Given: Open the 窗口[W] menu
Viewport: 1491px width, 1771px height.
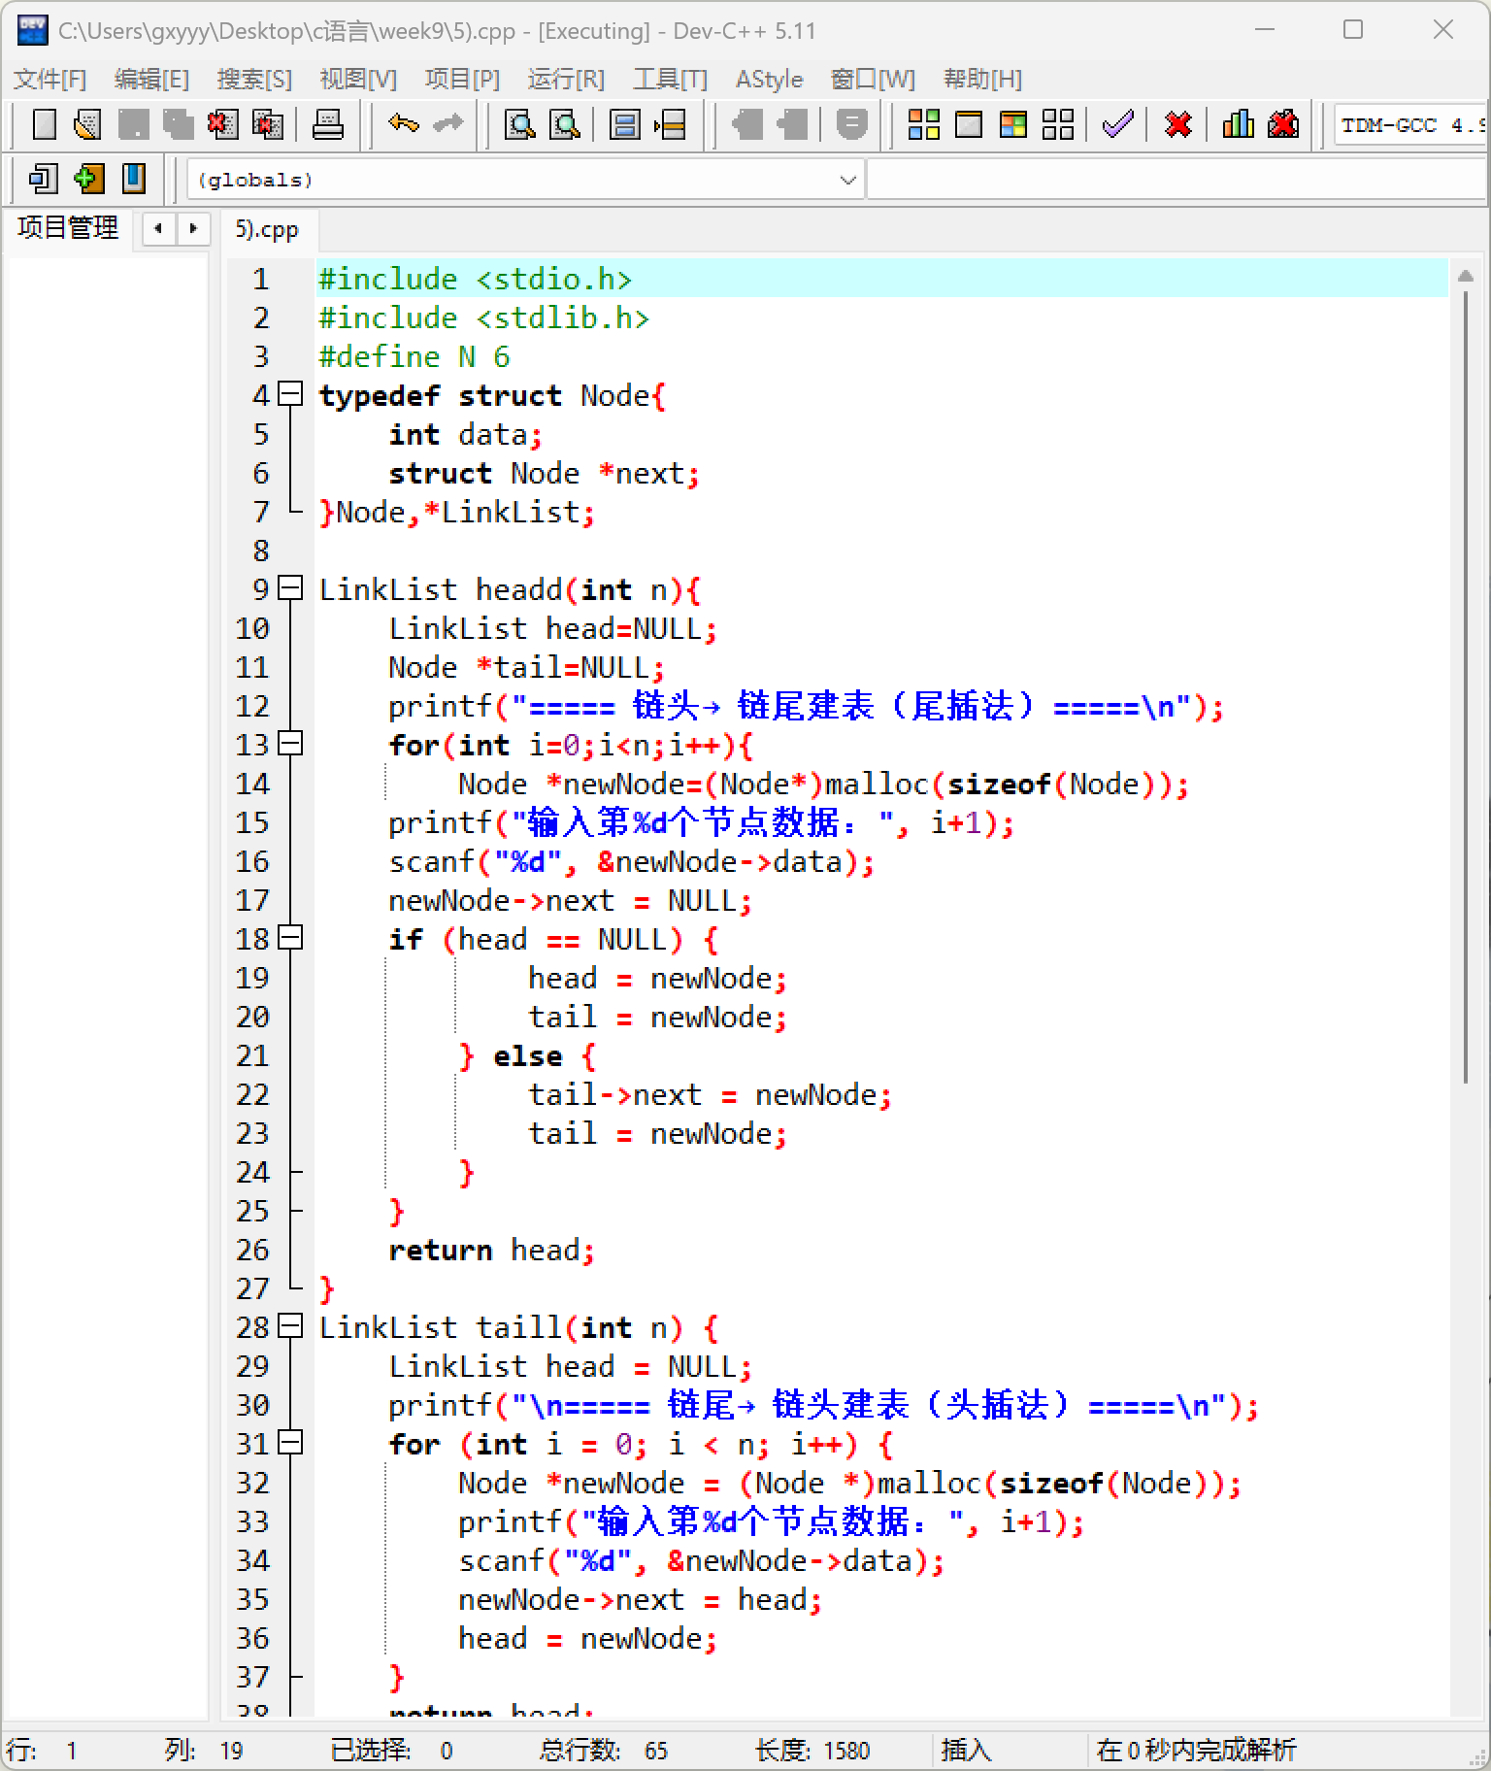Looking at the screenshot, I should coord(873,79).
